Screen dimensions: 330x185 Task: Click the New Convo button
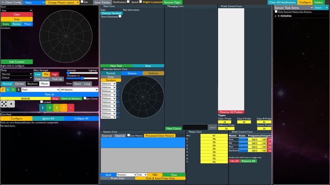click(174, 128)
